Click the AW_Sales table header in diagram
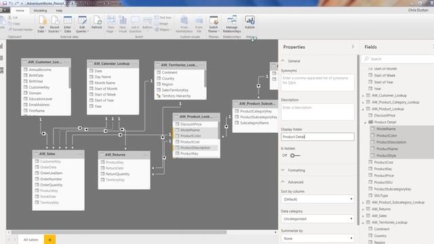434x244 pixels. [58, 154]
